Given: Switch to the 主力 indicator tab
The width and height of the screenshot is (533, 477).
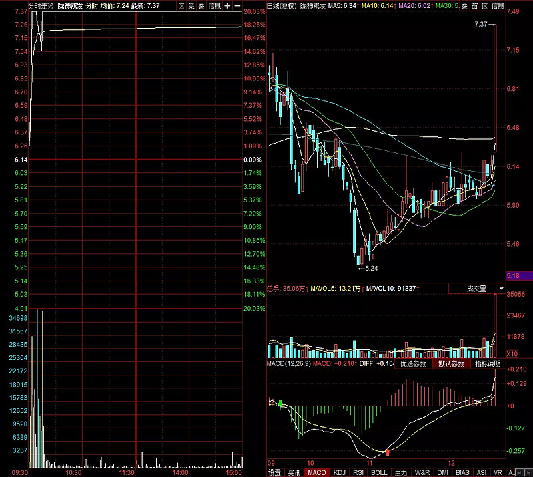Looking at the screenshot, I should click(401, 472).
